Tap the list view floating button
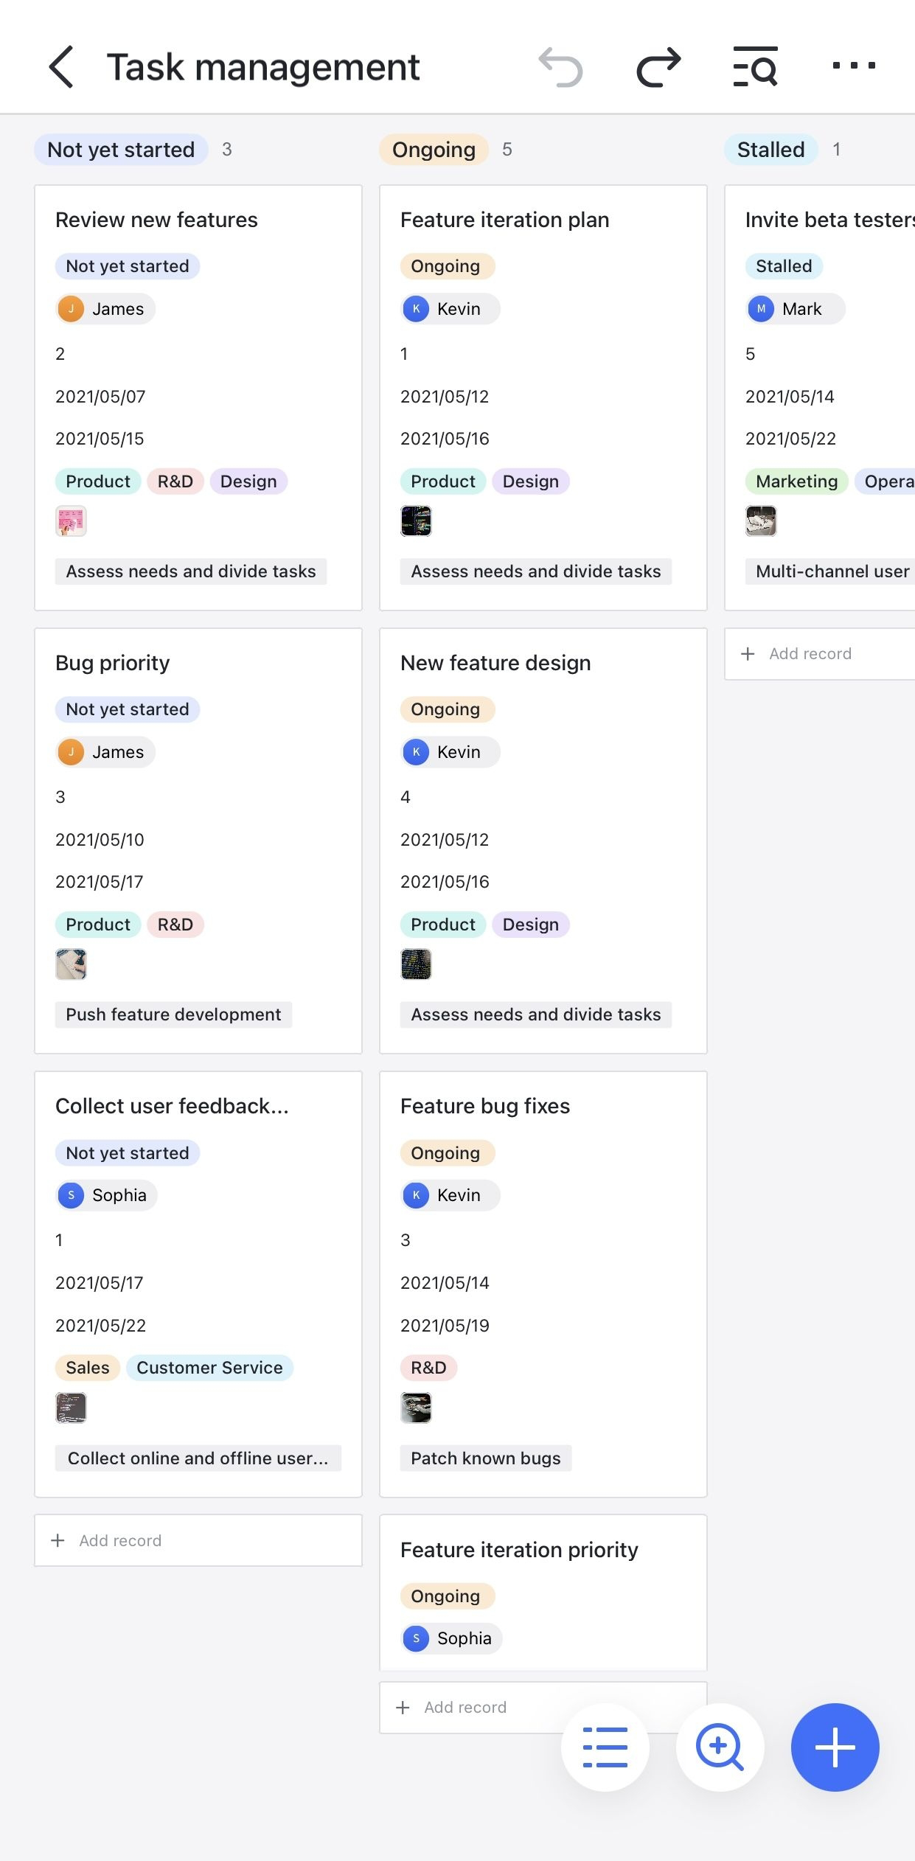915x1861 pixels. pyautogui.click(x=605, y=1747)
